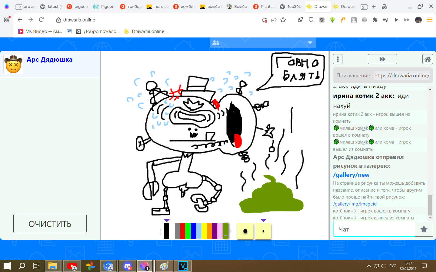
Task: Select the black color swatch
Action: tap(167, 231)
